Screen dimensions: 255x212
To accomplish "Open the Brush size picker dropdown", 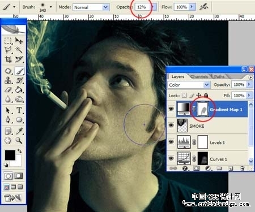I will 50,7.
